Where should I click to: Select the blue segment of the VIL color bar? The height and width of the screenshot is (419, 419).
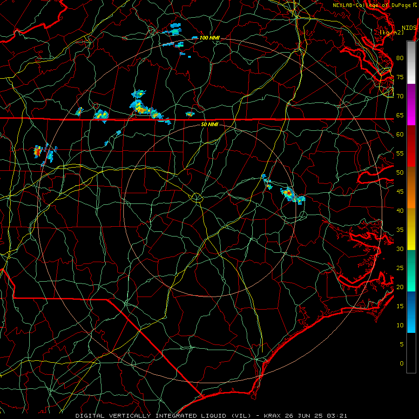pos(411,312)
